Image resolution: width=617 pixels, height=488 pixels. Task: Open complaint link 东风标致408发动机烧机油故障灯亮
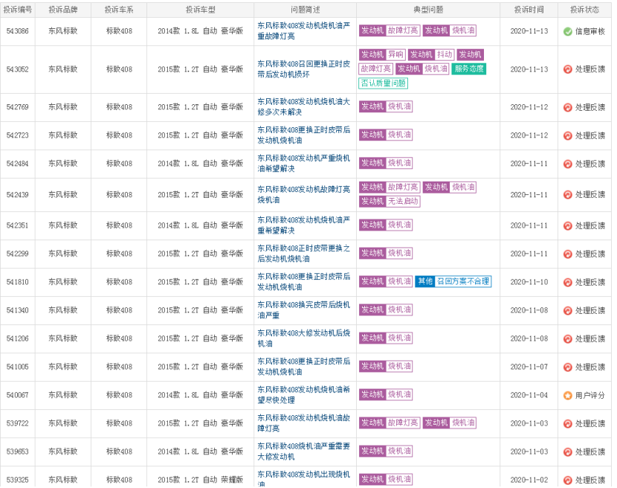[303, 423]
